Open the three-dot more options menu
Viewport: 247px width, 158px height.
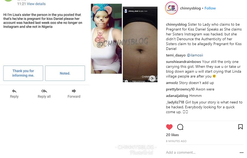click(x=242, y=153)
